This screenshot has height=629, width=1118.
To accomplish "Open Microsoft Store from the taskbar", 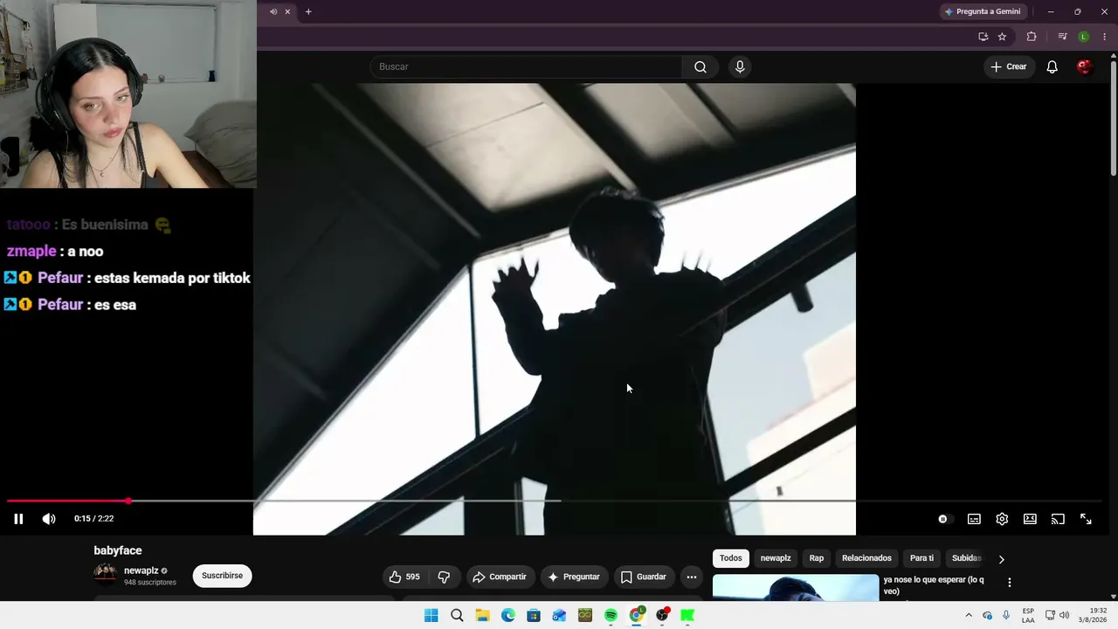I will click(x=534, y=615).
